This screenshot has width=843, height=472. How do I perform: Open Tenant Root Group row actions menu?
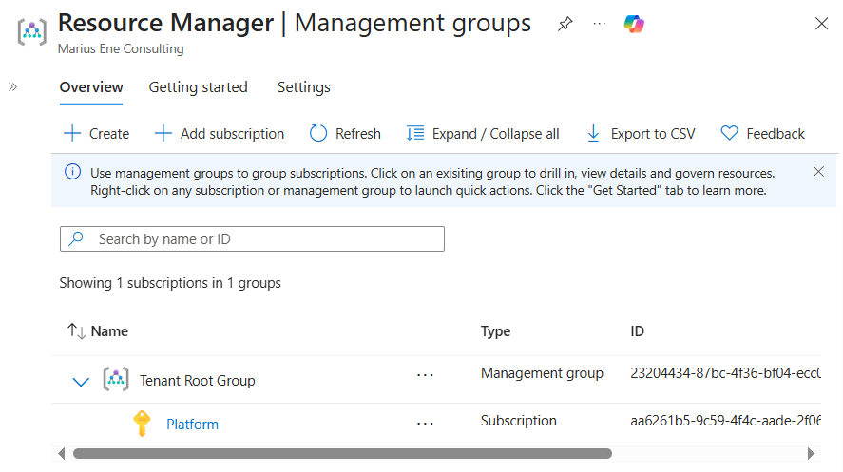[x=425, y=375]
